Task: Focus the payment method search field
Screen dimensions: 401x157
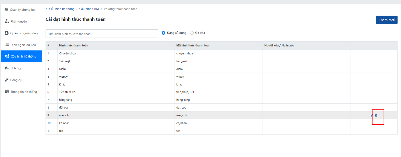Action: 102,34
